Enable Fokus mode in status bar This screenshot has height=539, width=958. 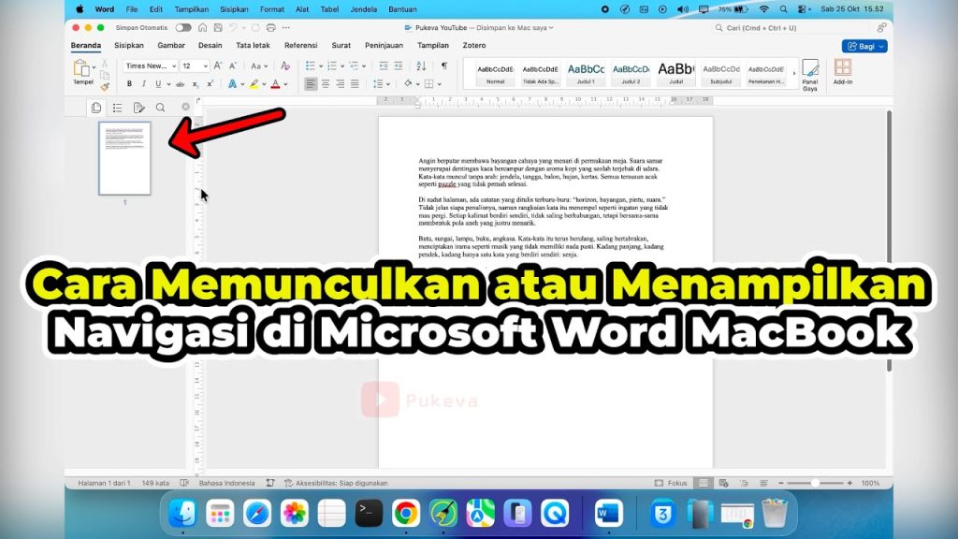671,483
